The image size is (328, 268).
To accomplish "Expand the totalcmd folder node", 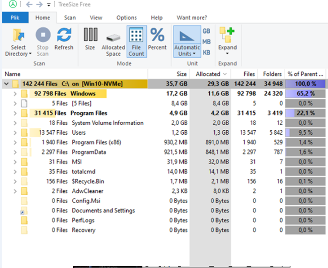I will 15,172.
